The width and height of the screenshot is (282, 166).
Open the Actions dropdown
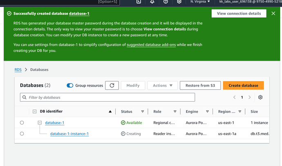pyautogui.click(x=163, y=85)
